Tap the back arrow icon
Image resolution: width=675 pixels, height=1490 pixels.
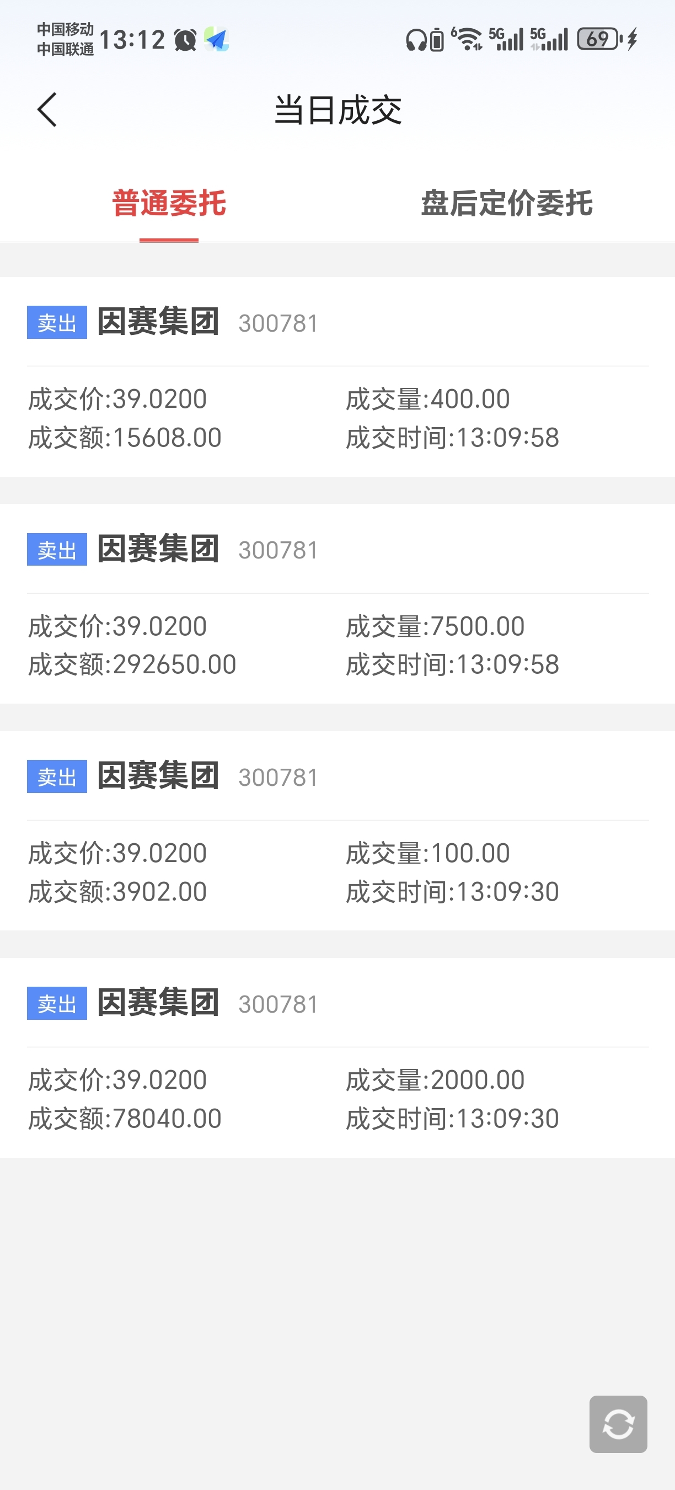point(47,109)
